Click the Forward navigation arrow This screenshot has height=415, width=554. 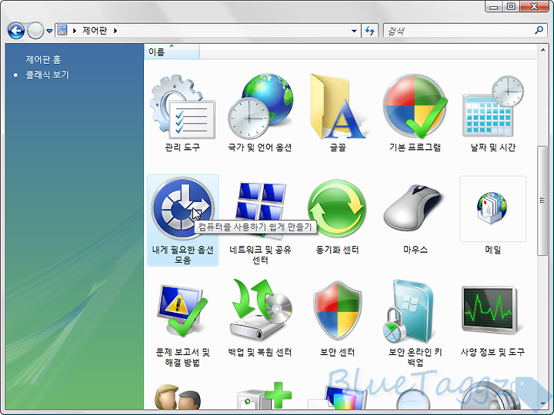(x=35, y=31)
